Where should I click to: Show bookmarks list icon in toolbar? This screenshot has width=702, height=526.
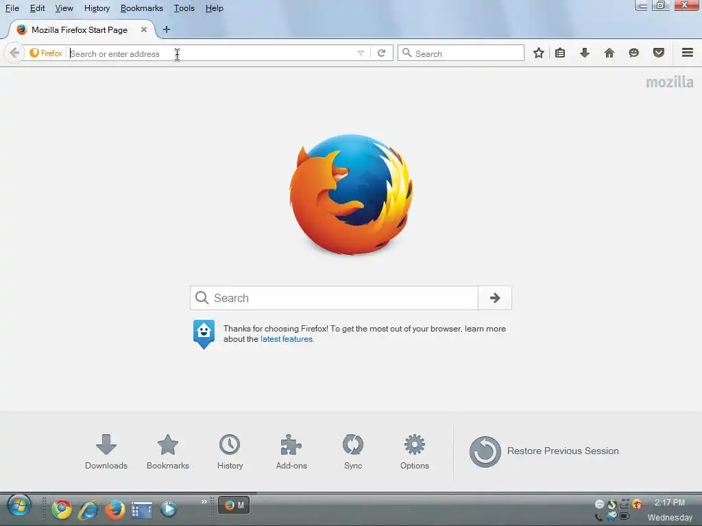[560, 53]
